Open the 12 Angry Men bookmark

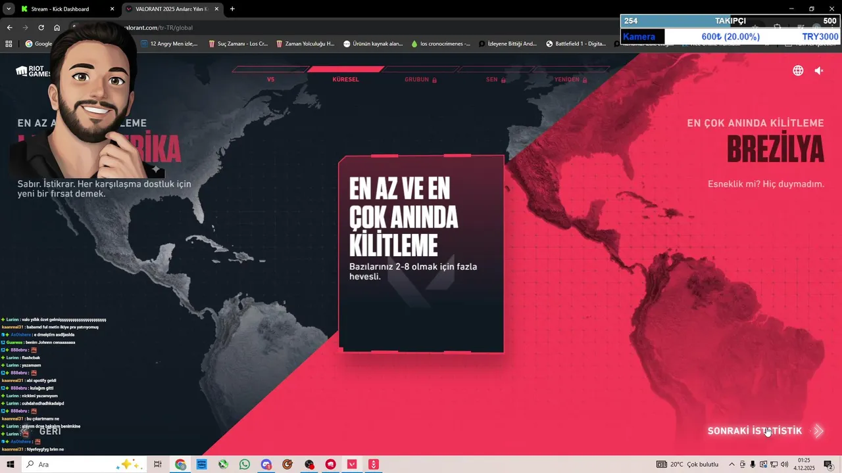coord(169,44)
